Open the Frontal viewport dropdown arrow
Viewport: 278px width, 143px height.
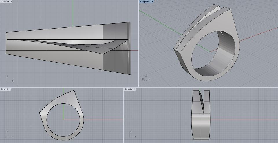(10, 89)
